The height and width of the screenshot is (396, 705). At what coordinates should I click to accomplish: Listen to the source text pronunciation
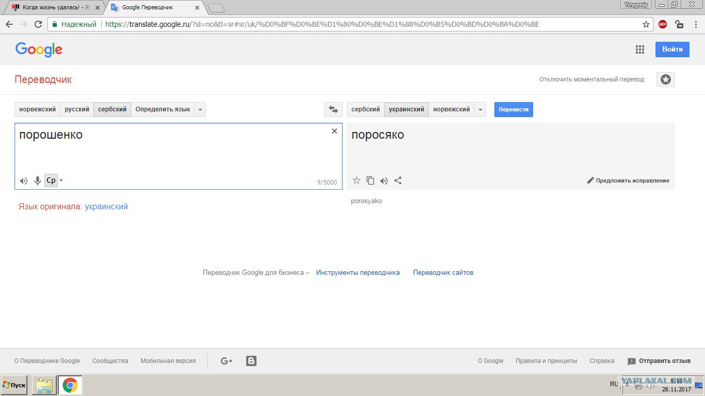tap(24, 181)
